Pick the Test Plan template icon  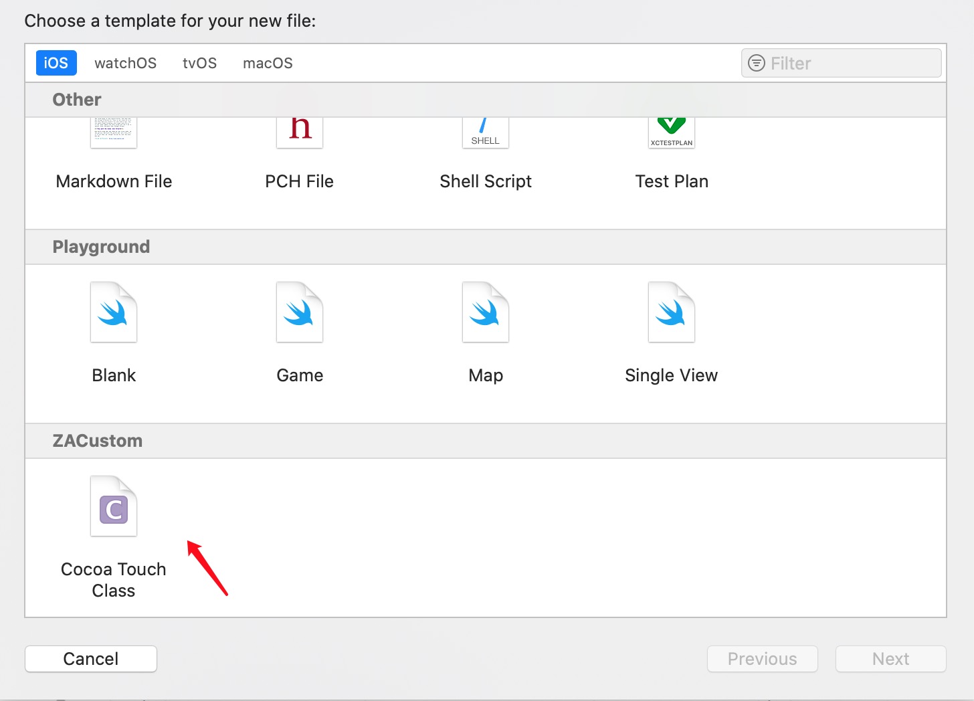coord(672,132)
